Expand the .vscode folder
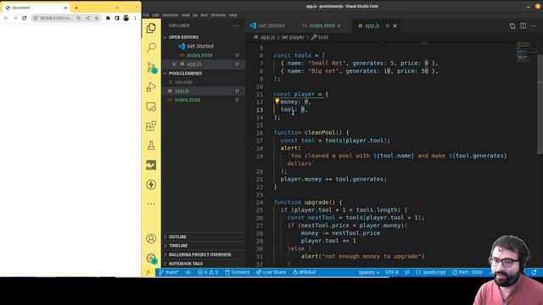Viewport: 543px width, 305px height. [x=183, y=82]
